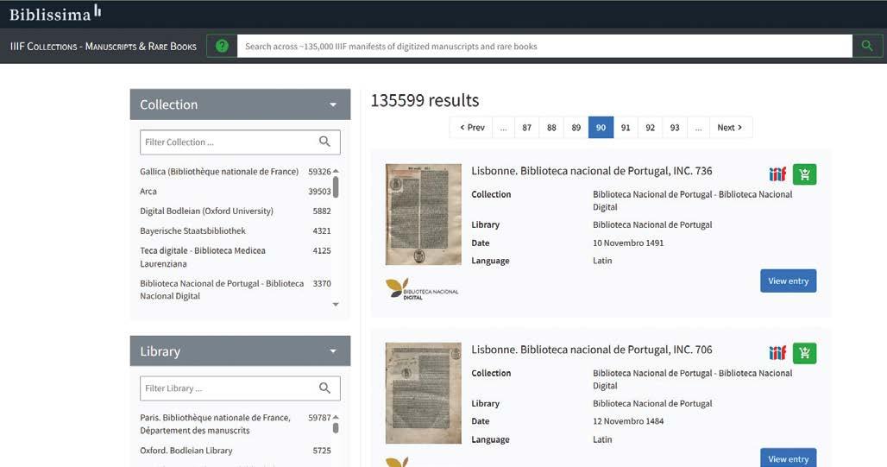Screen dimensions: 887x467
Task: Open results page 88
Action: click(551, 128)
